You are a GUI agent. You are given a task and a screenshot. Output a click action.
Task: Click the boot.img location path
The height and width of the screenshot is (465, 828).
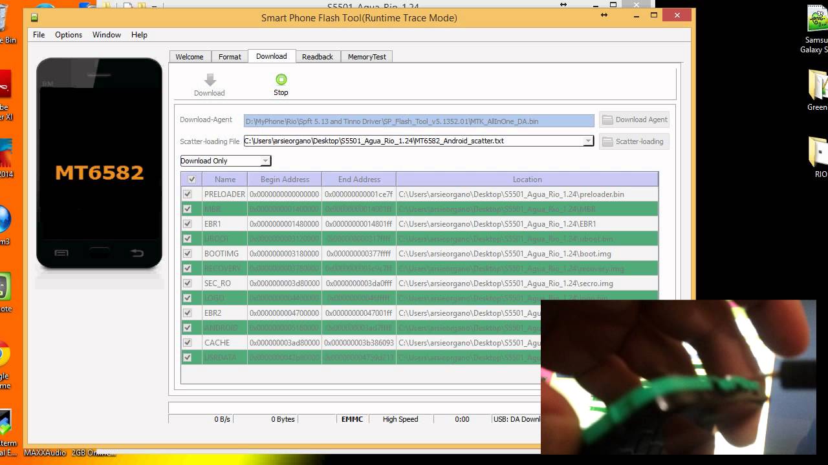(x=505, y=253)
